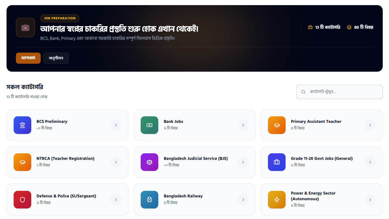Click subject count under Defense & Police
Viewport: 389px width, 219px height.
[44, 203]
